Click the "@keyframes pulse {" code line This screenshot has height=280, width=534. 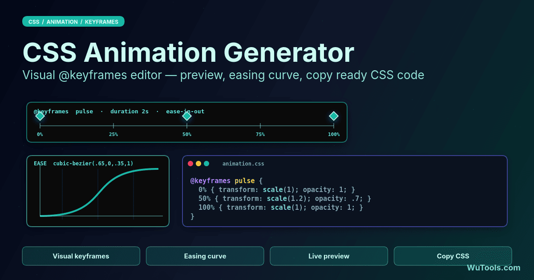(227, 181)
